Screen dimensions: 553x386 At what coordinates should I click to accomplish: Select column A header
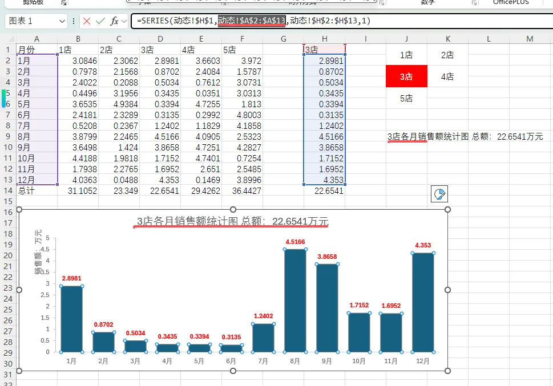(37, 39)
